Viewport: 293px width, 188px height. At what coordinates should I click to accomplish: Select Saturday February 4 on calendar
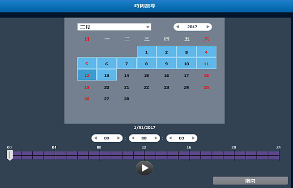[x=207, y=52]
